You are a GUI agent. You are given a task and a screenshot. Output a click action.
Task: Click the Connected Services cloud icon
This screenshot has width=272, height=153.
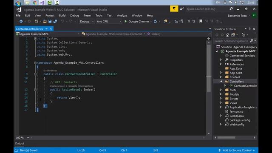227,56
